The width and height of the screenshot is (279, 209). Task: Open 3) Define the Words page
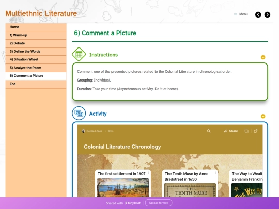point(36,52)
